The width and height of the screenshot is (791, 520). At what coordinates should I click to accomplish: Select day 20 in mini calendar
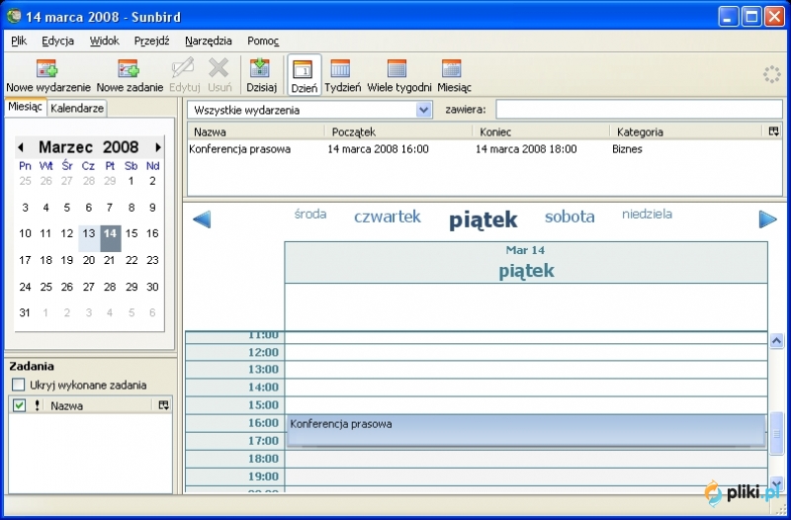89,260
